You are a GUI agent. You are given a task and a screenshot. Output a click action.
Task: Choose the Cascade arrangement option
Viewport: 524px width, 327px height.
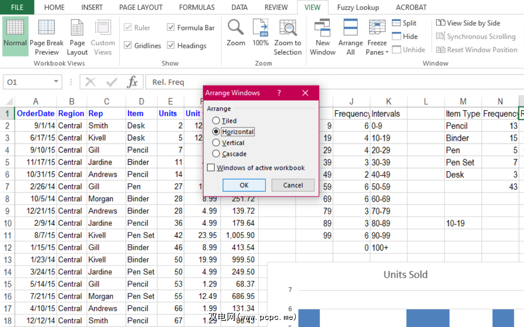(x=216, y=154)
